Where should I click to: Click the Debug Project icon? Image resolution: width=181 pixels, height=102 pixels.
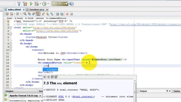point(37,4)
